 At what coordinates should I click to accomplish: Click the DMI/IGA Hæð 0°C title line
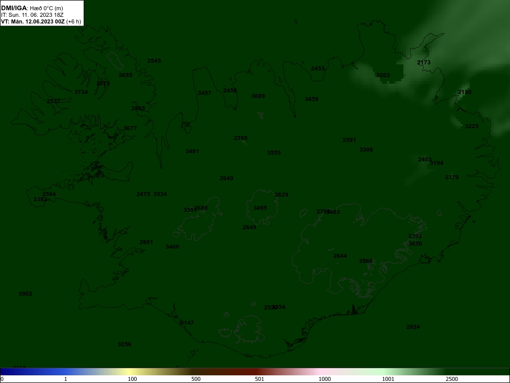click(32, 8)
